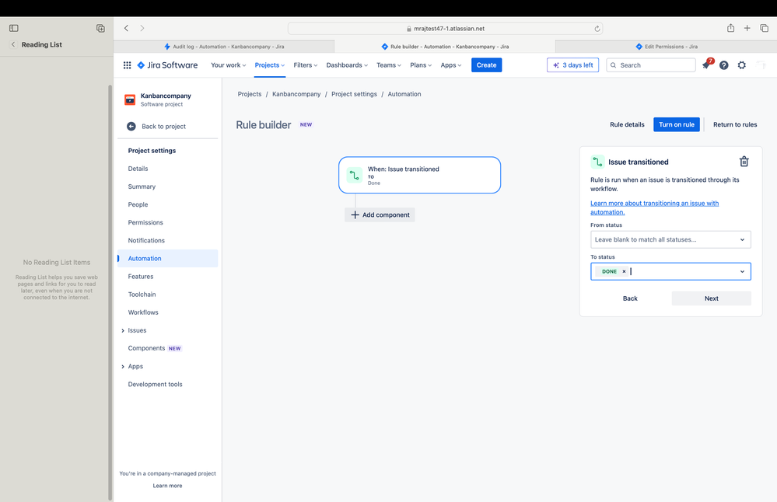The height and width of the screenshot is (502, 777).
Task: Click the Back to project arrow icon
Action: click(131, 126)
